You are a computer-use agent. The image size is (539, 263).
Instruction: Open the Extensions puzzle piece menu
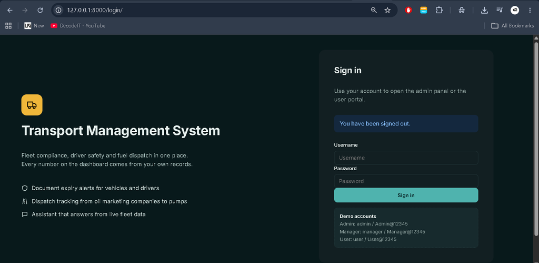[439, 11]
